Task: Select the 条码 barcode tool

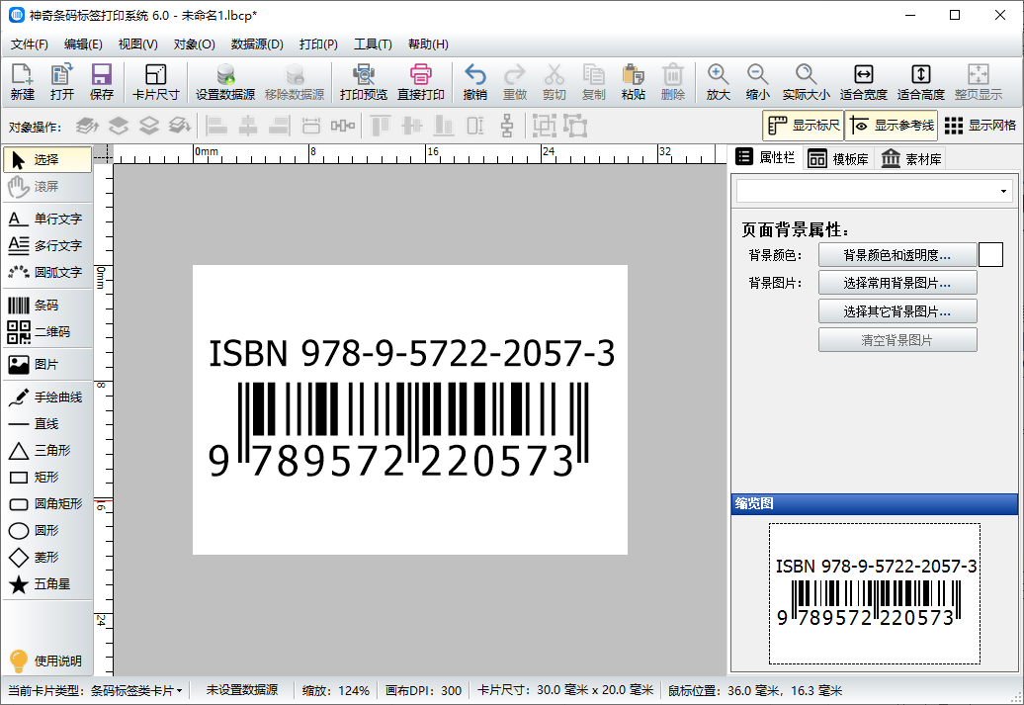Action: coord(47,306)
